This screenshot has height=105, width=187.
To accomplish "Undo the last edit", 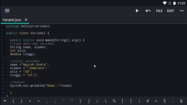I will click(x=148, y=11).
